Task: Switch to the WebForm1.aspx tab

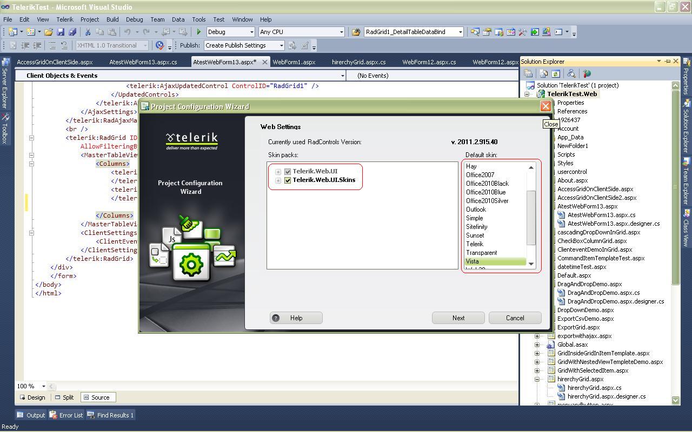Action: coord(294,62)
